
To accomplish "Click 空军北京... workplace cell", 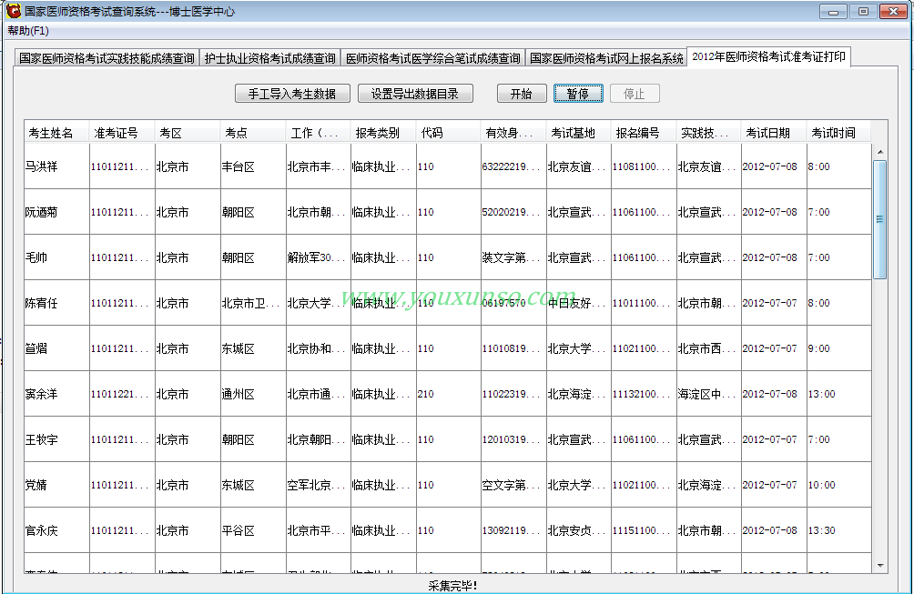I will [317, 485].
